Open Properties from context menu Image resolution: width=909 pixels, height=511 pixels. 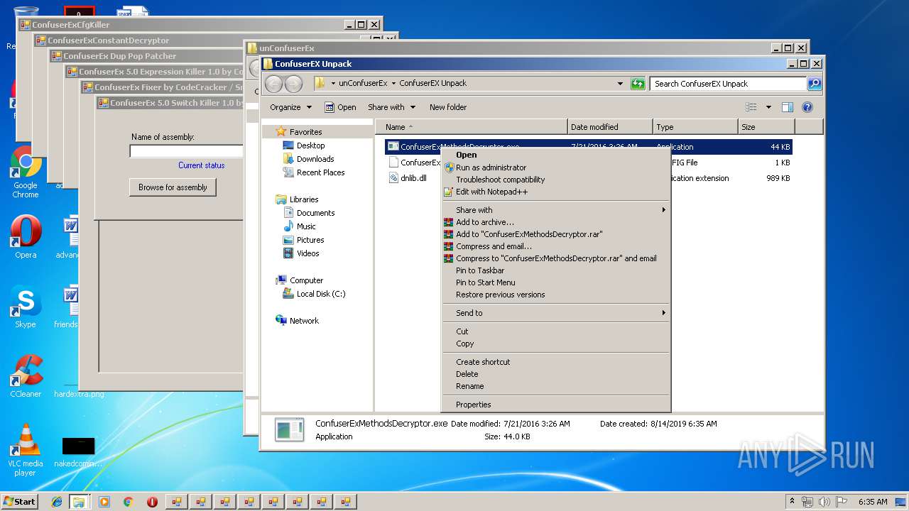473,405
